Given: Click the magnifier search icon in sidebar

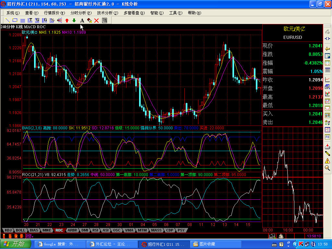Looking at the screenshot, I should coord(327,168).
